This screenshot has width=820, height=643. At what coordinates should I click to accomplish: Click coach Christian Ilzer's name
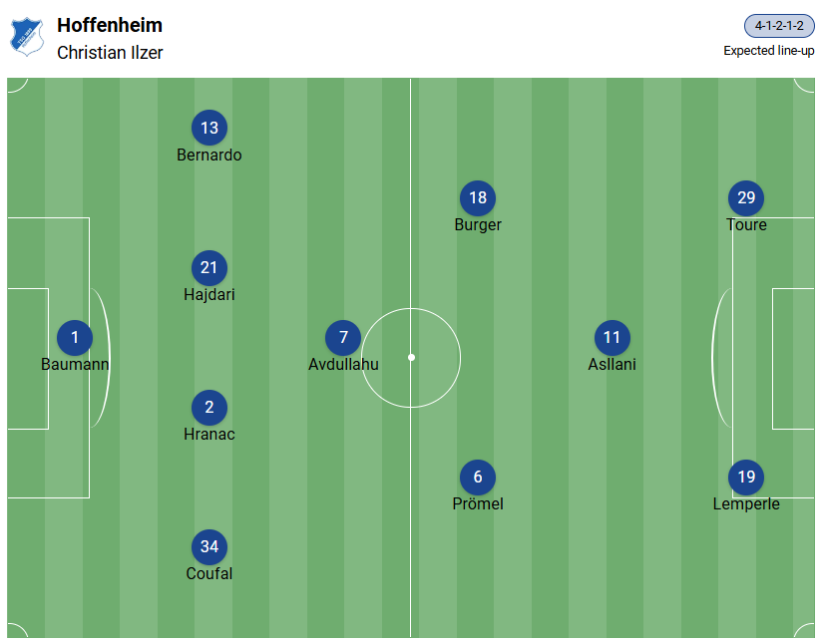tap(110, 53)
